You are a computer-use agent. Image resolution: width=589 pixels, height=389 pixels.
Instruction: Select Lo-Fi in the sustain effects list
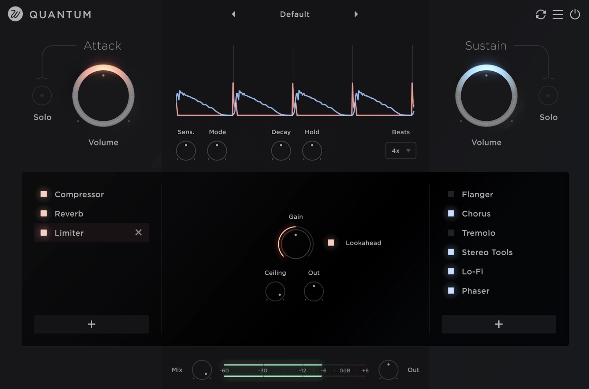coord(473,271)
